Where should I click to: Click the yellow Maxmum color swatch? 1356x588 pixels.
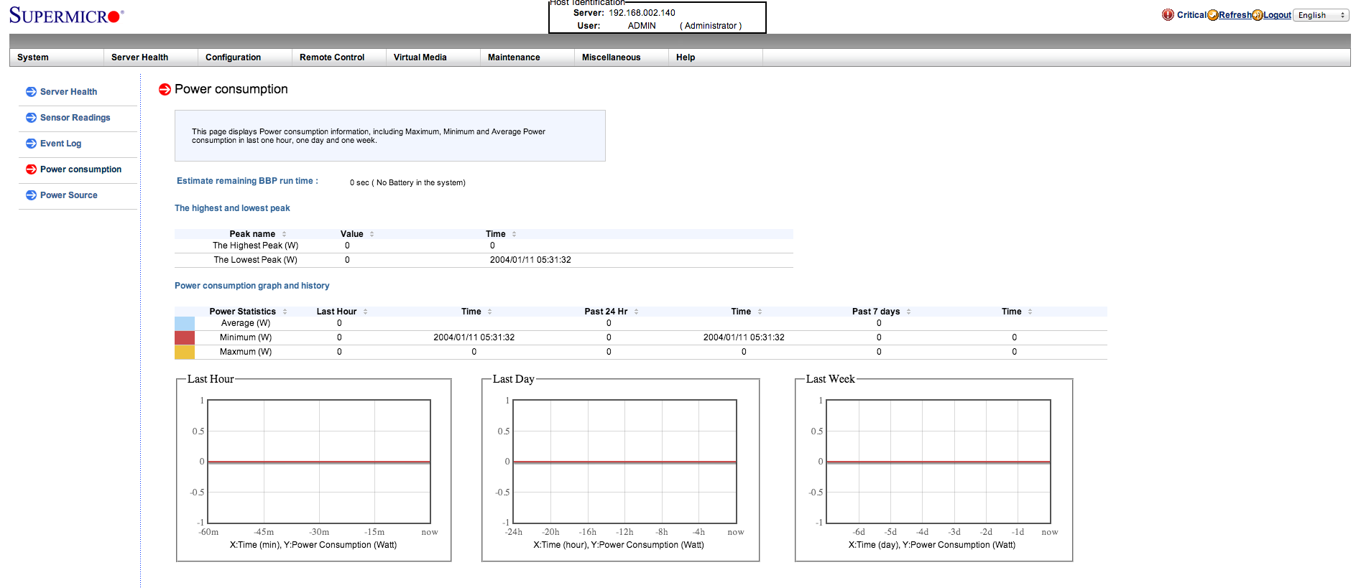point(185,352)
